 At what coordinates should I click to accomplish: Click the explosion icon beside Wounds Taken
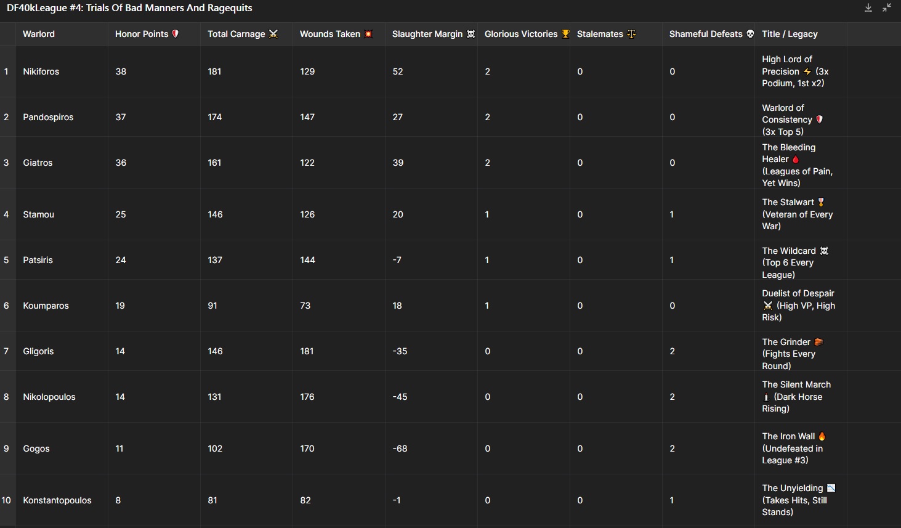click(368, 34)
